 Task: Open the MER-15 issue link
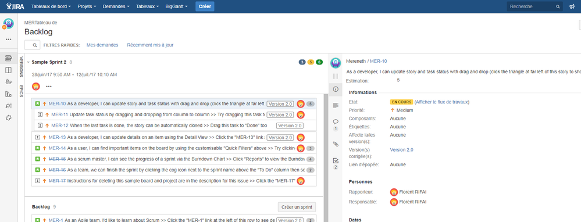57,159
